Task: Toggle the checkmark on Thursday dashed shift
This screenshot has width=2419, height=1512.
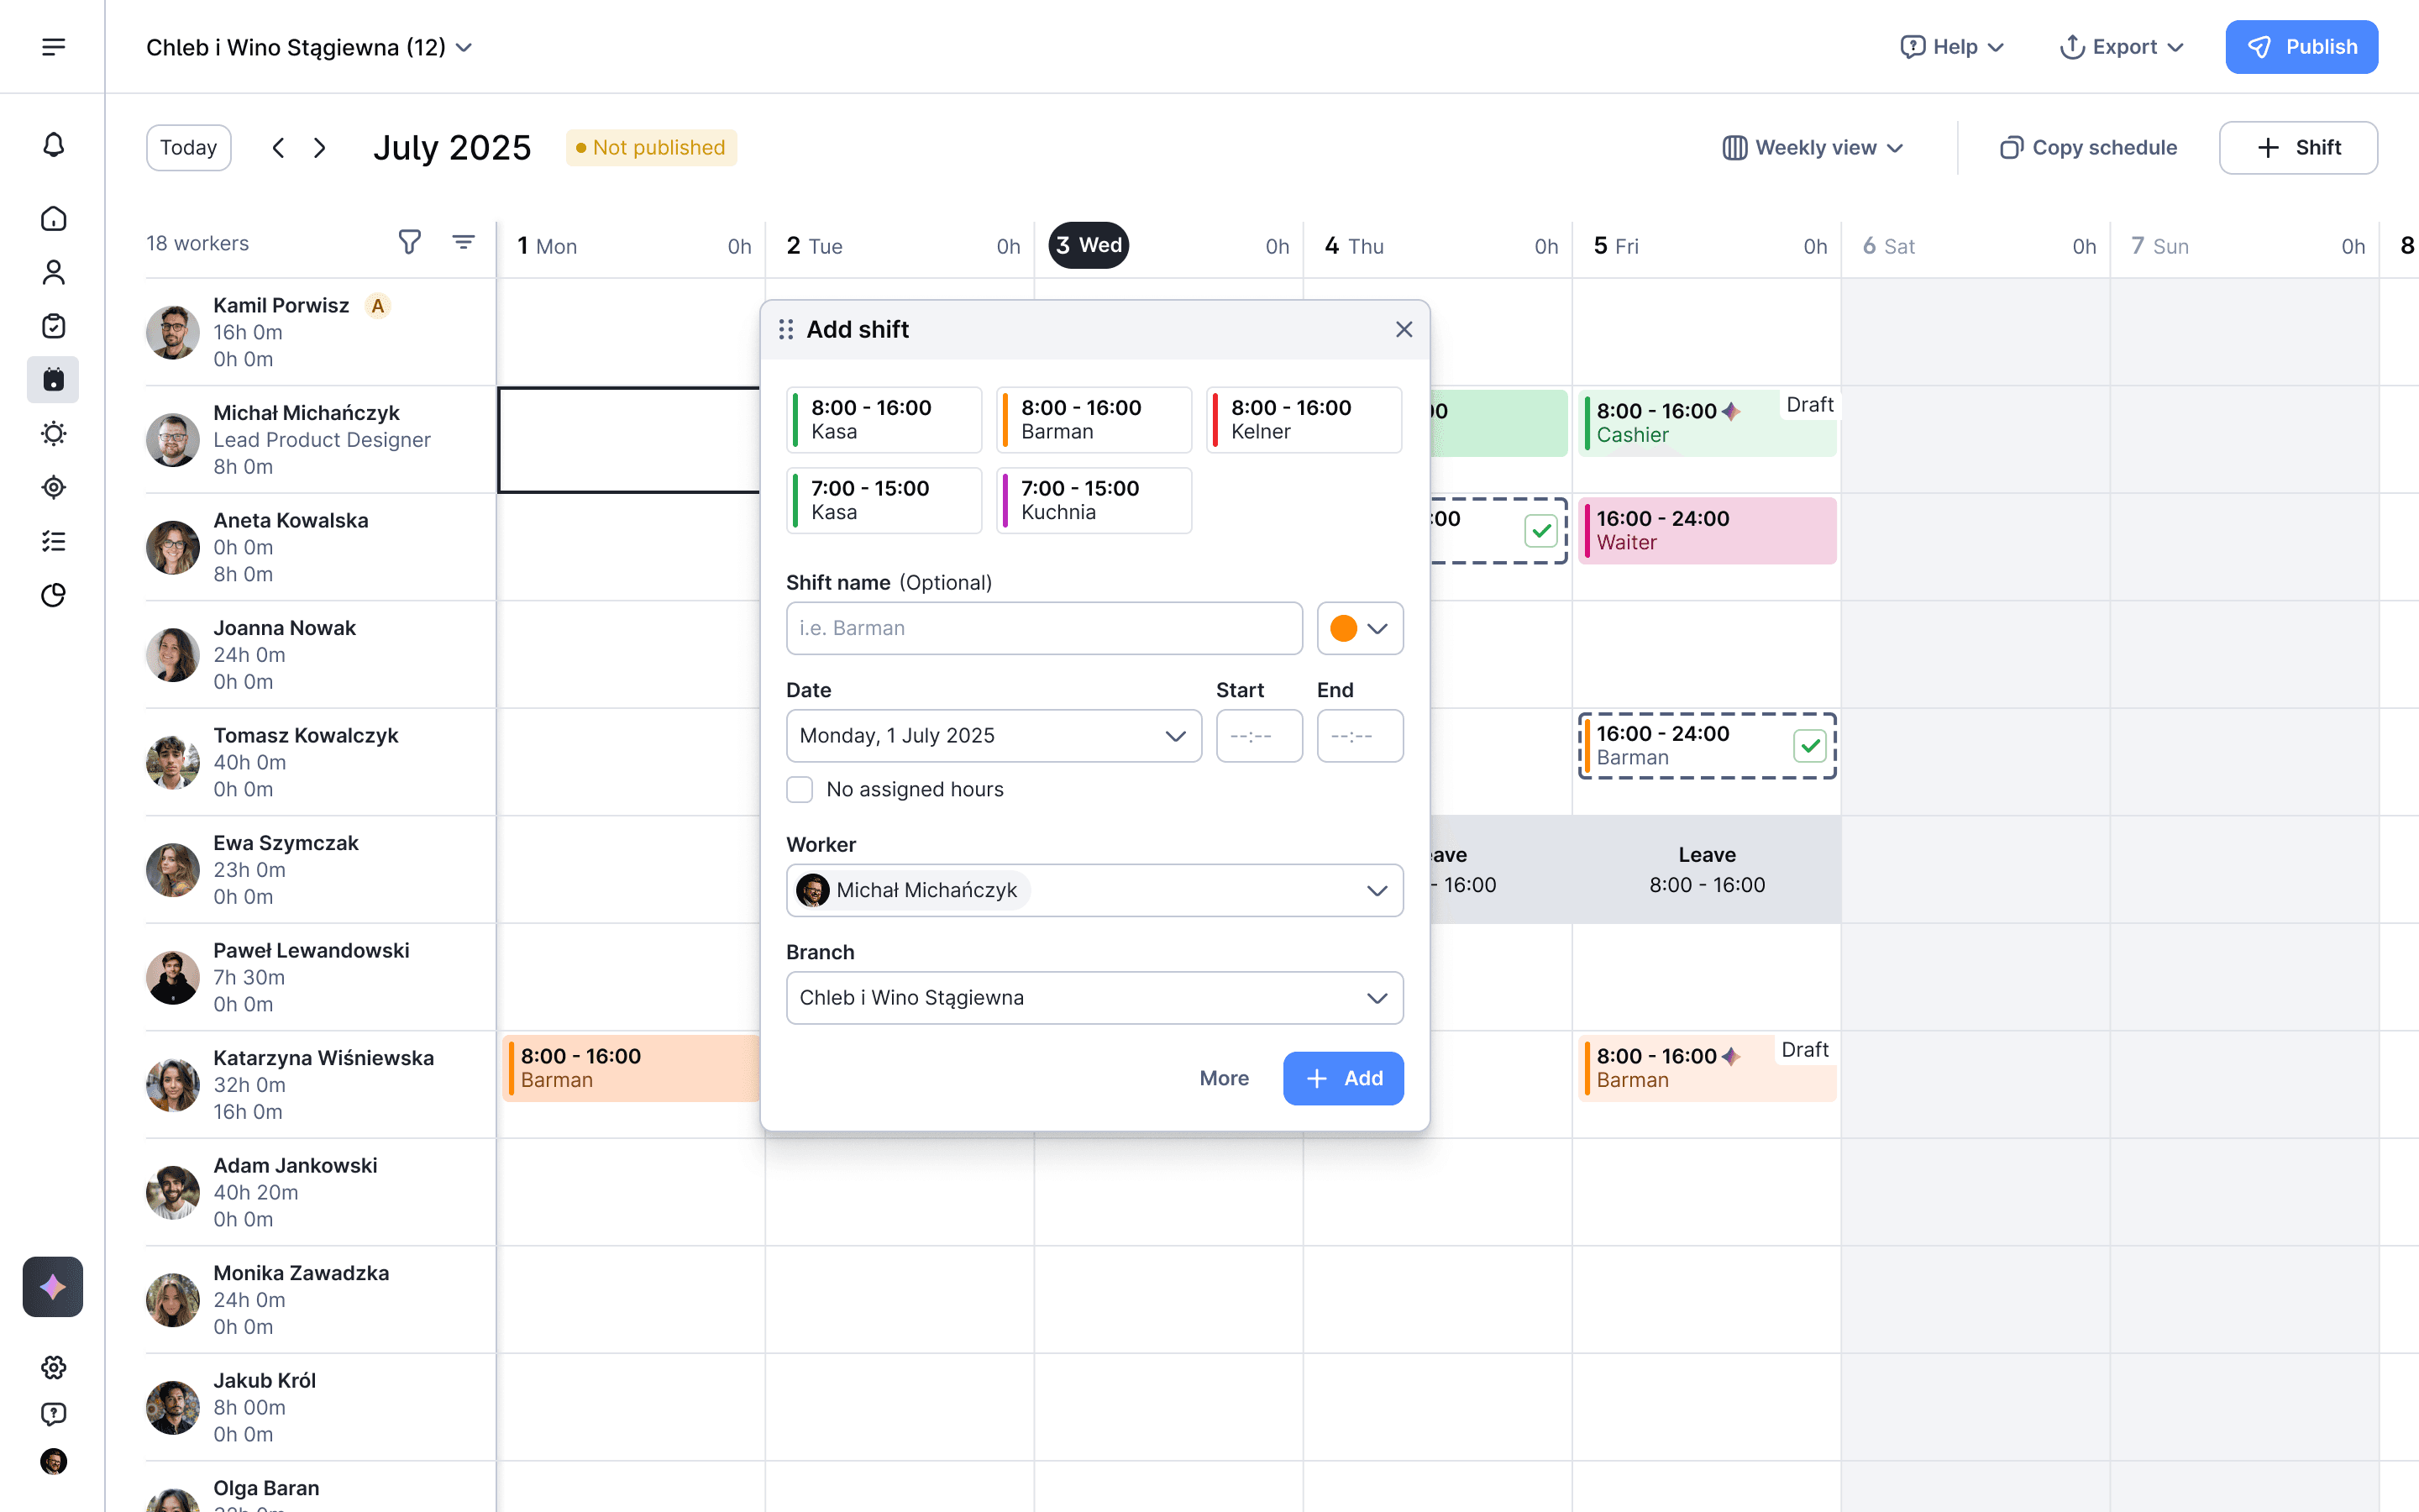Action: [1540, 530]
